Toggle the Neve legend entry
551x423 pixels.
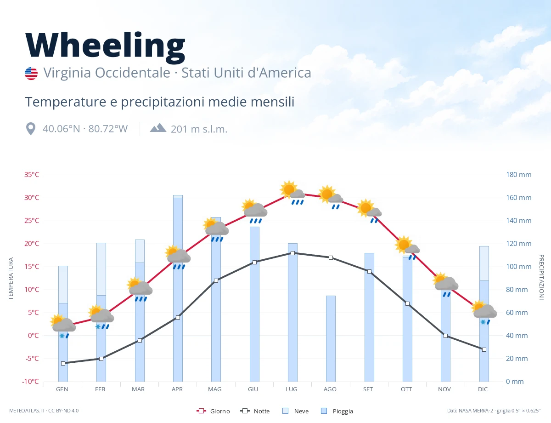pos(295,411)
